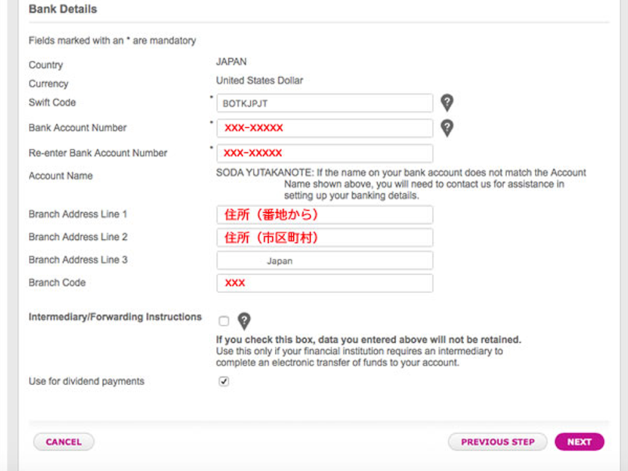Uncheck Use for dividend payments
This screenshot has width=628, height=471.
224,381
